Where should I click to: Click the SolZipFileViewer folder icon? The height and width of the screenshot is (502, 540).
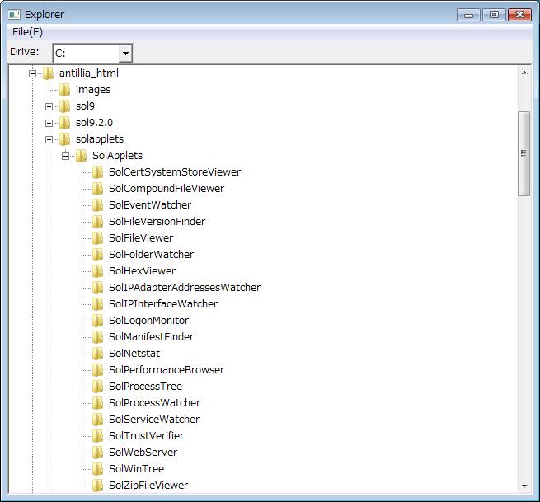[97, 486]
